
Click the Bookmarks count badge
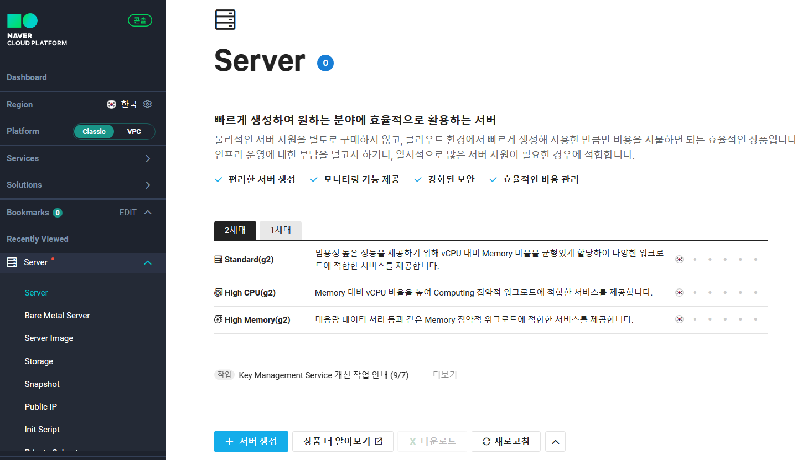tap(58, 213)
